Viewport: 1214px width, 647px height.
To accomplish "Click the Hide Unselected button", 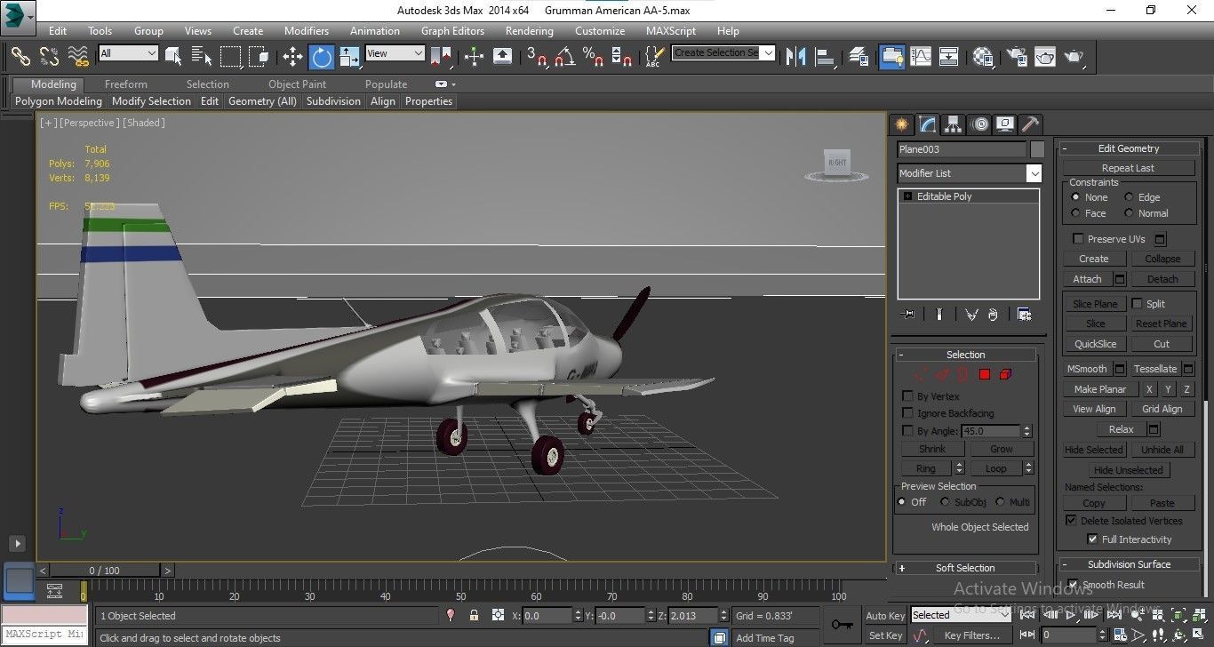I will point(1128,470).
